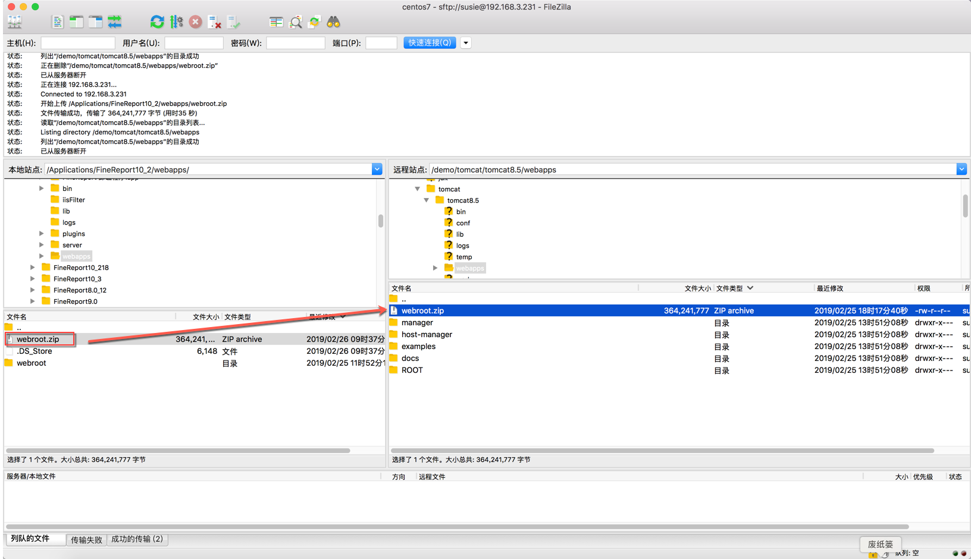This screenshot has width=971, height=559.
Task: Select the examples folder
Action: 679,346
